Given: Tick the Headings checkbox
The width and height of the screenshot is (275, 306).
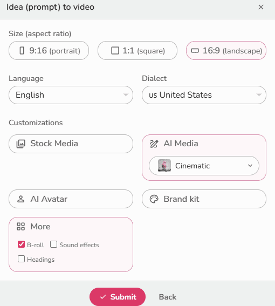Looking at the screenshot, I should [21, 259].
